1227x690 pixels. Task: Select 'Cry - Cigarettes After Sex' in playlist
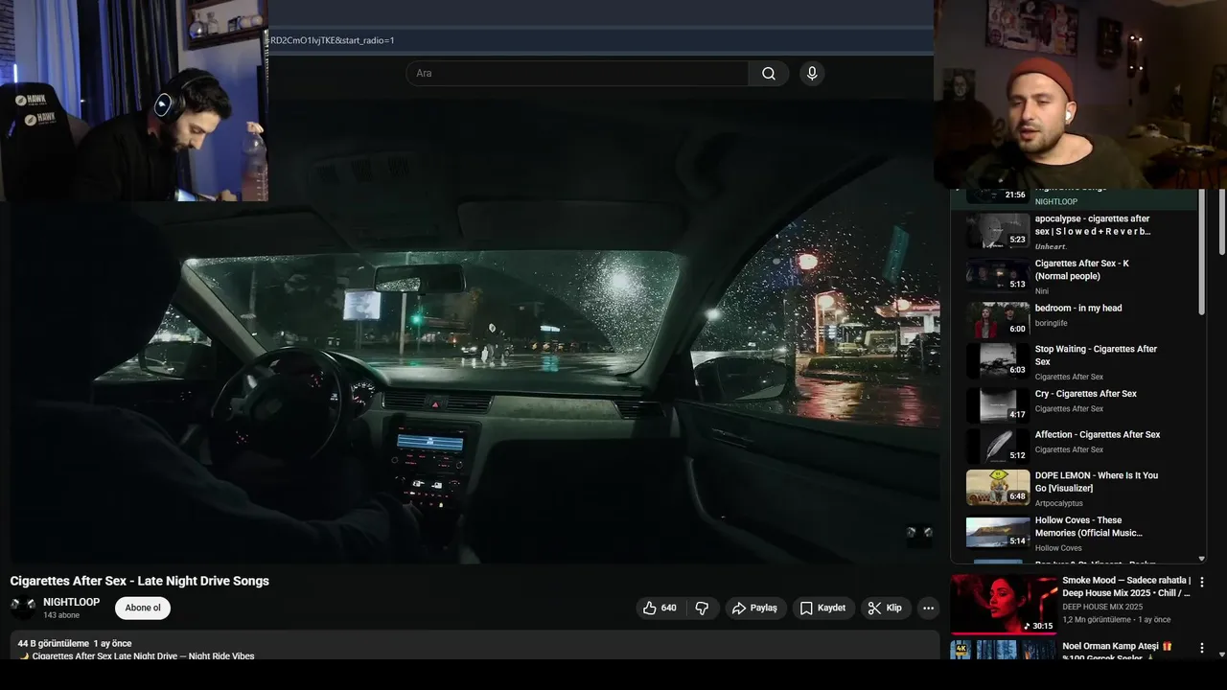point(1086,394)
